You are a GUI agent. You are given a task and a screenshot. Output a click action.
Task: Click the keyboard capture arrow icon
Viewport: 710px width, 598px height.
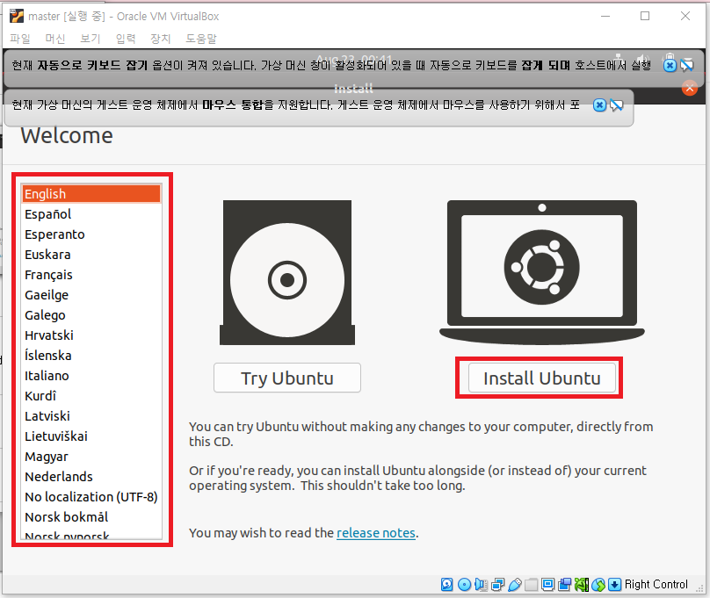[614, 585]
